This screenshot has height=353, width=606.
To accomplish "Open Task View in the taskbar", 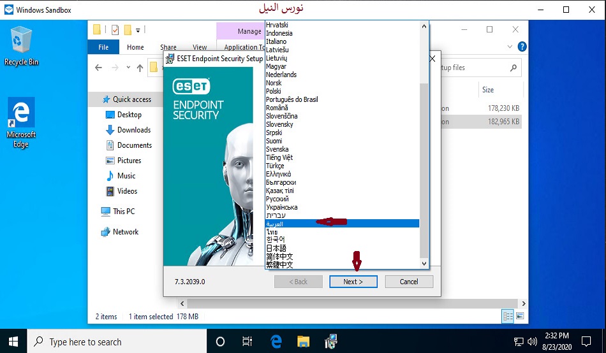I will (248, 342).
